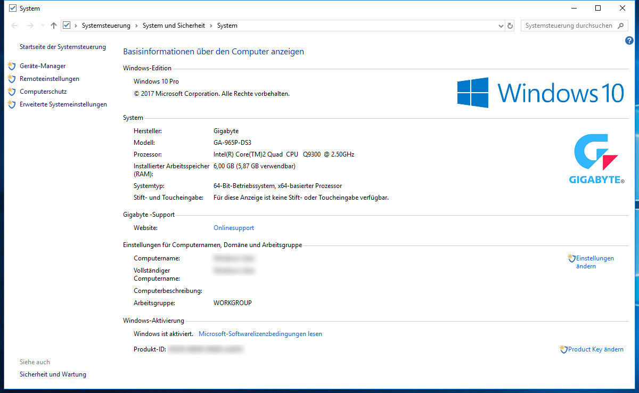
Task: Open the recent locations dropdown arrow
Action: point(43,26)
